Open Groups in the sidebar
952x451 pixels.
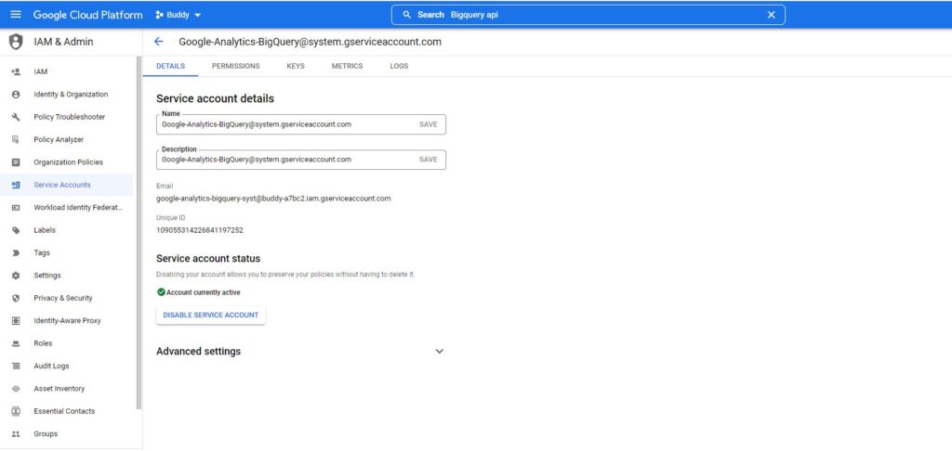pos(46,434)
